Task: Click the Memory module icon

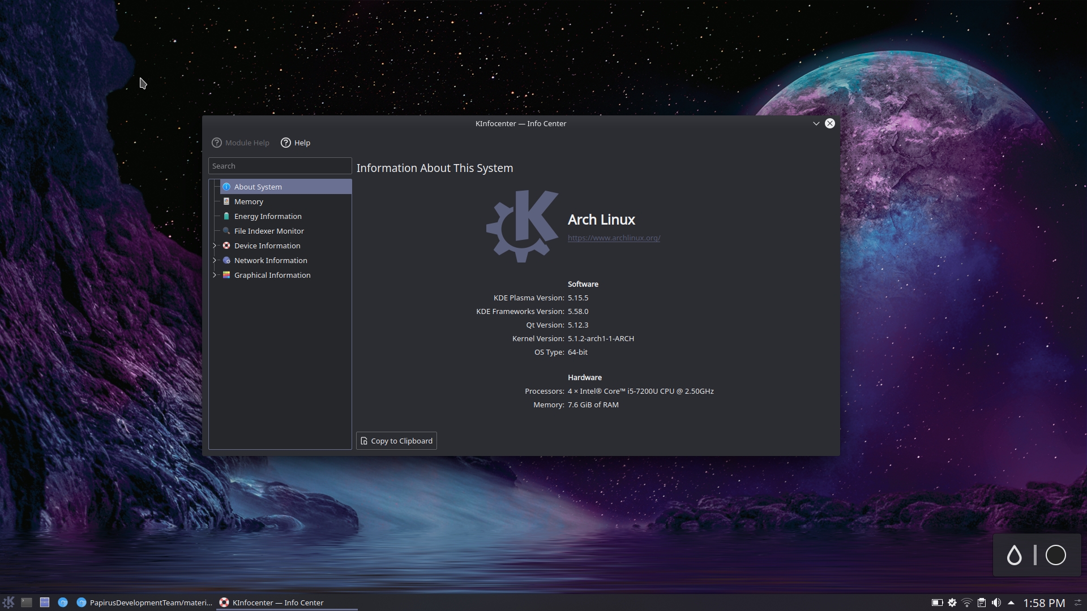Action: click(x=226, y=201)
